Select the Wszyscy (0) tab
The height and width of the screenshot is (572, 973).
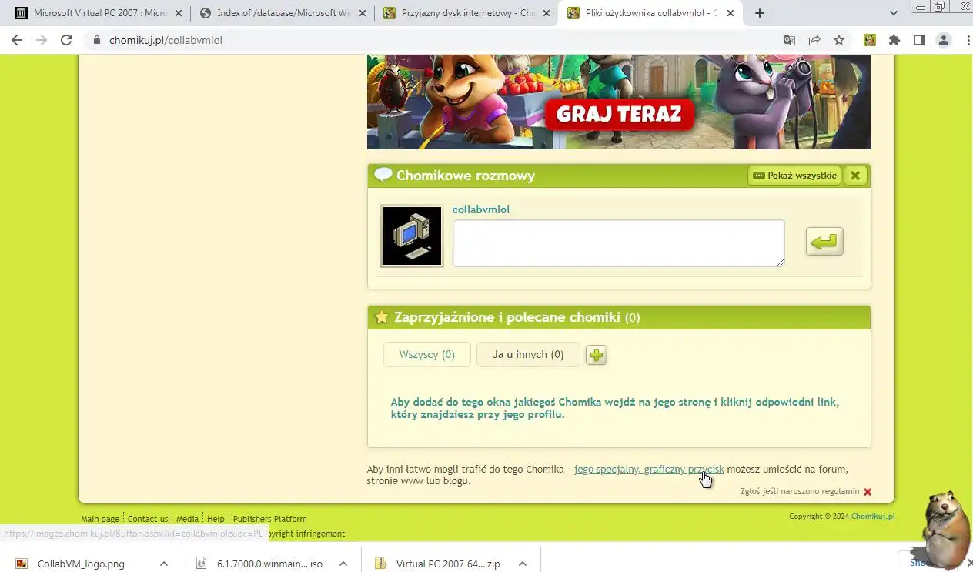coord(426,354)
